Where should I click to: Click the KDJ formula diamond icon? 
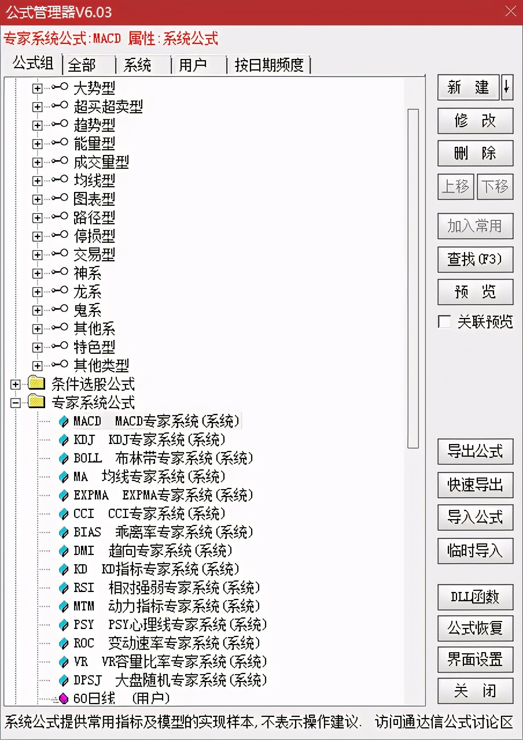click(x=64, y=439)
